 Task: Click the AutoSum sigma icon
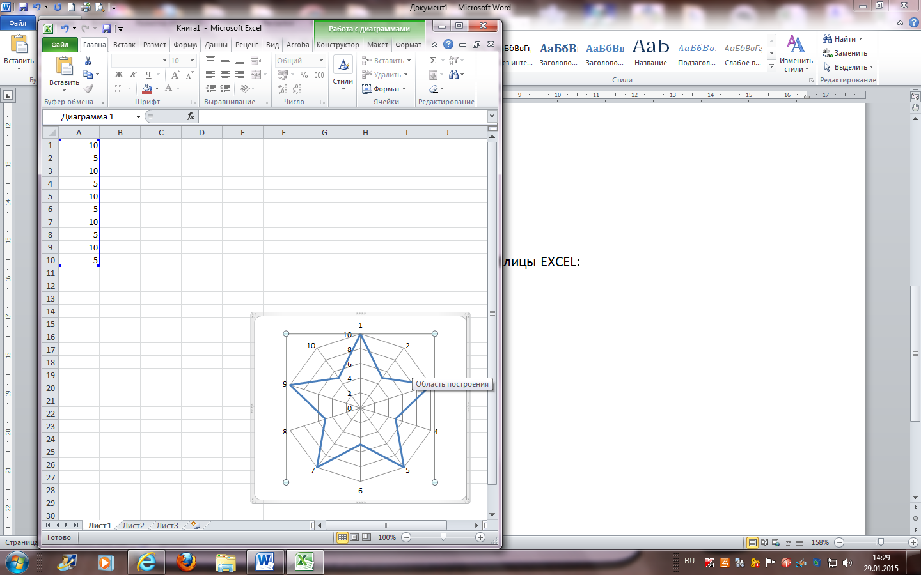click(433, 61)
